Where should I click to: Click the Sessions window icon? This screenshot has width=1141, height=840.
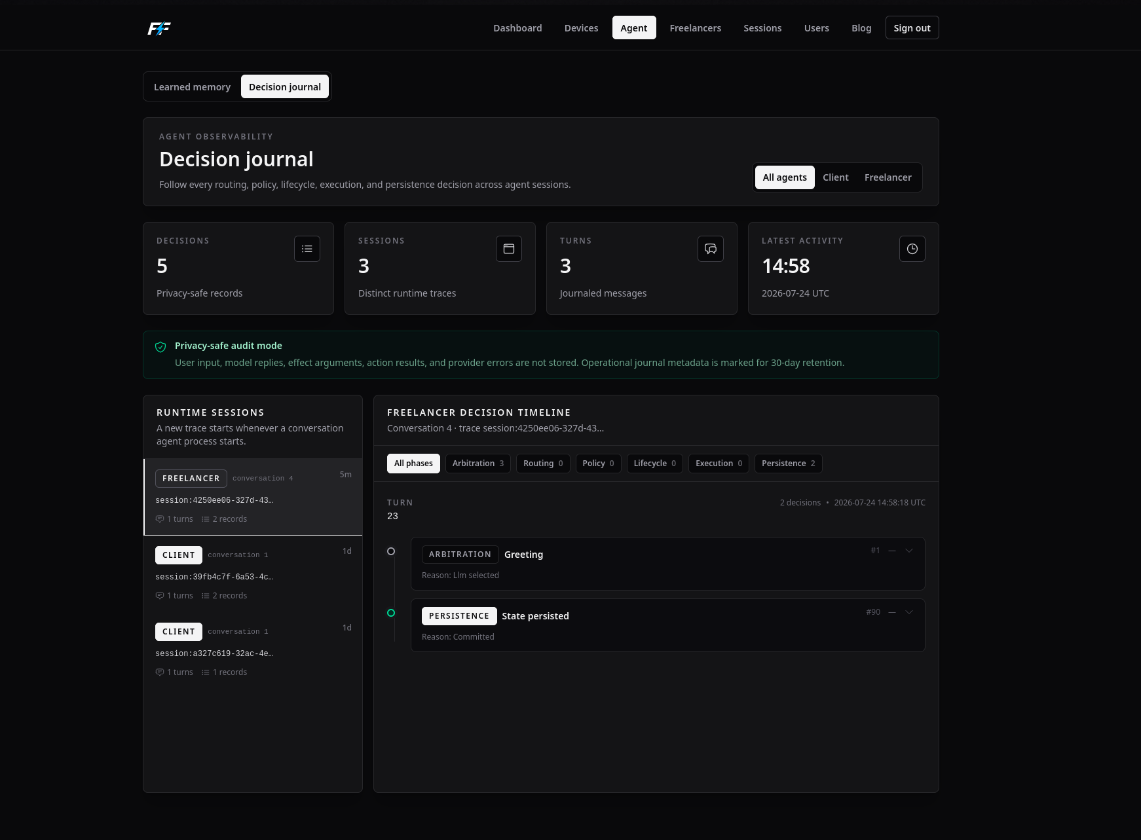coord(509,249)
